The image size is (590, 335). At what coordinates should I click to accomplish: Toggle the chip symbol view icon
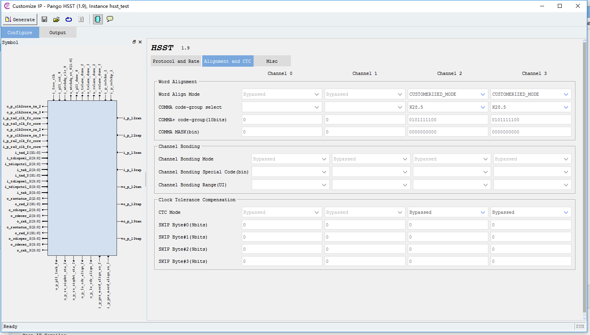tap(98, 19)
